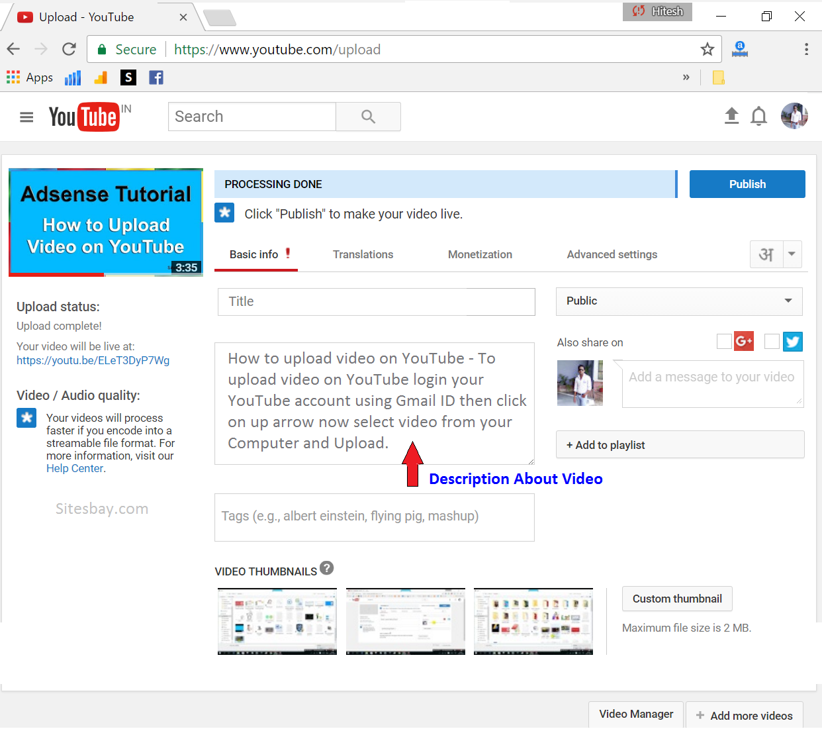Screen dimensions: 822x735
Task: Open the Public privacy dropdown
Action: tap(679, 301)
